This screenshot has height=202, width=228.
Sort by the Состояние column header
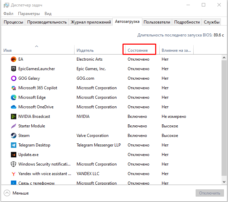[x=142, y=50]
